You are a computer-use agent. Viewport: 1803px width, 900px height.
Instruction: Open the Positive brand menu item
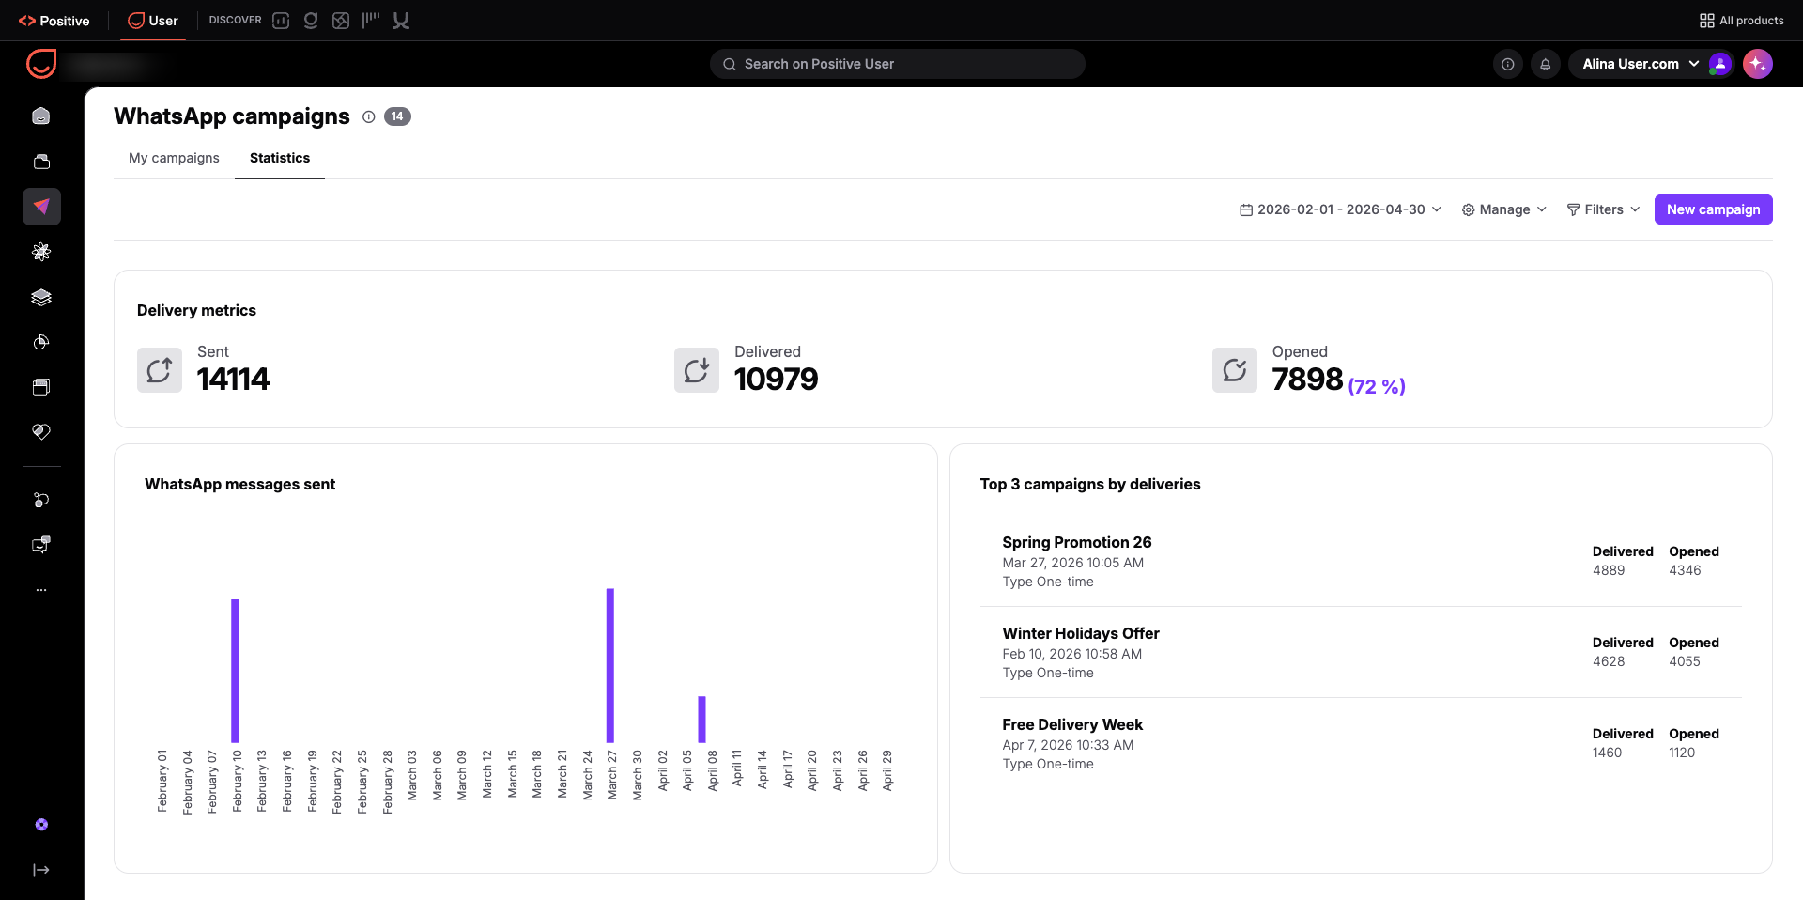point(54,21)
